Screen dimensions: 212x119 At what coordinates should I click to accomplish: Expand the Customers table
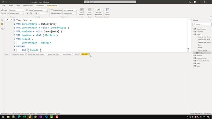click(x=193, y=32)
